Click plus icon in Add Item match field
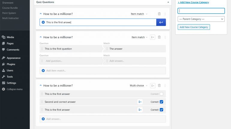Screen dimensions: 231x129 [43, 71]
